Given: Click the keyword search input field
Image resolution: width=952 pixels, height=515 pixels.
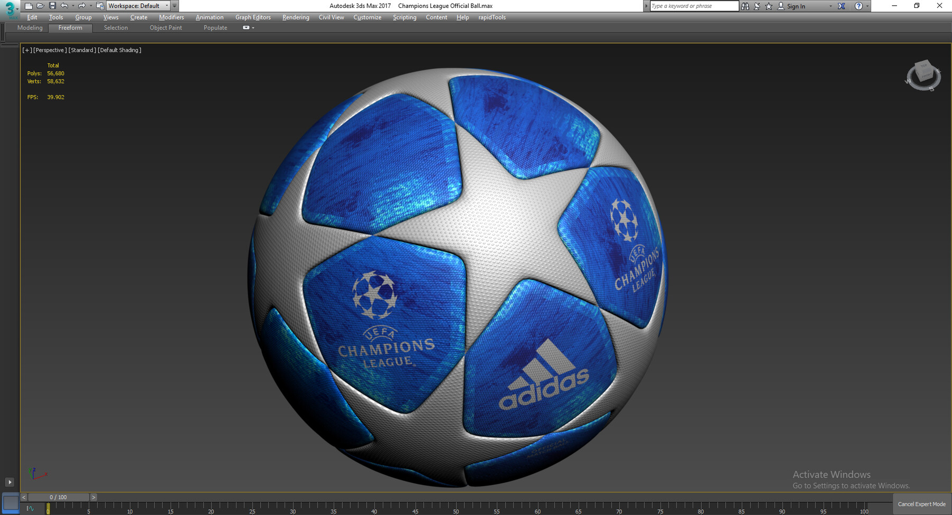Looking at the screenshot, I should click(x=693, y=6).
